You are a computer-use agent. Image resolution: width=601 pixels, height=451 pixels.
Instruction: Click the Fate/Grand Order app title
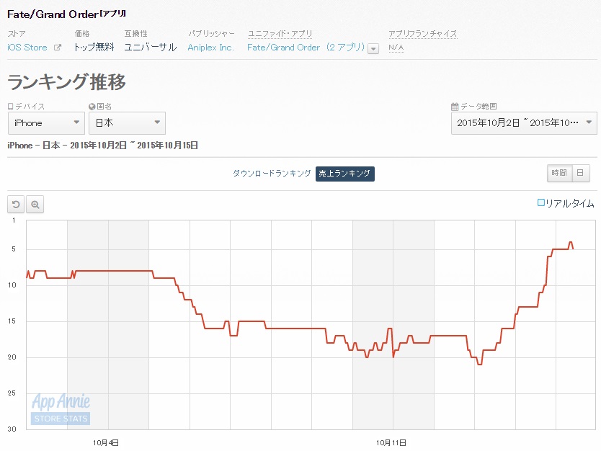[x=67, y=14]
